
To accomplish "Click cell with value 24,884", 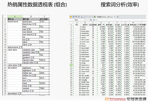I will (101, 27).
